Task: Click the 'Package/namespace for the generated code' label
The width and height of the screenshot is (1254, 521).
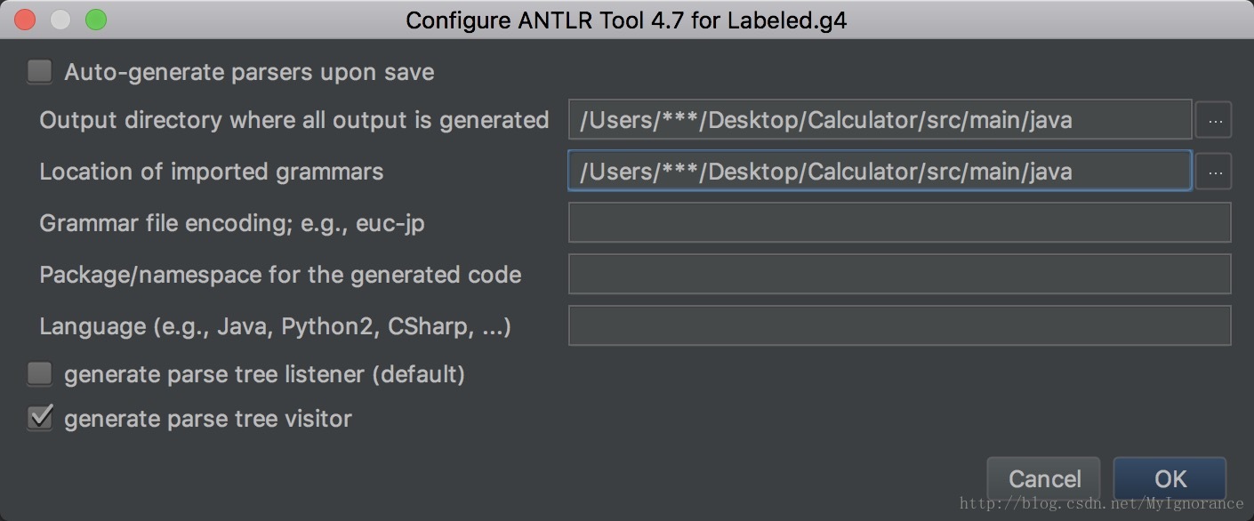Action: [280, 275]
